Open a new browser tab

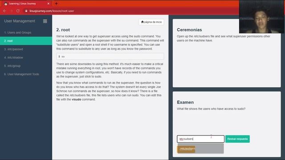pos(56,4)
